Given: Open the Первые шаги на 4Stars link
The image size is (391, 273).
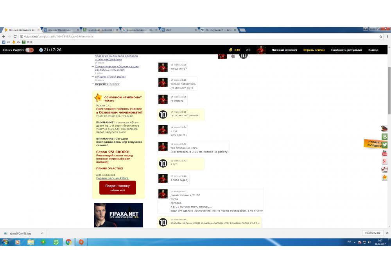Looking at the screenshot, I should tap(112, 178).
